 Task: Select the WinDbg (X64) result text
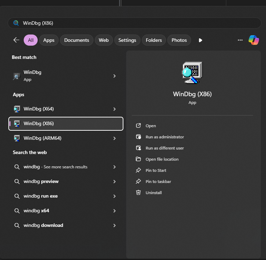(39, 109)
